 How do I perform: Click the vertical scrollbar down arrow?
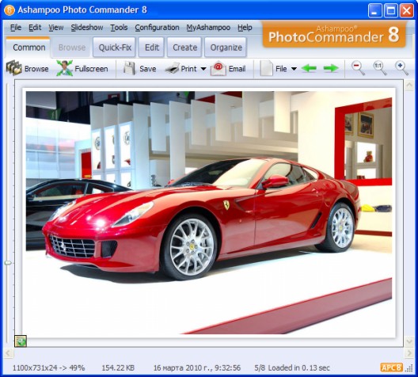409,341
